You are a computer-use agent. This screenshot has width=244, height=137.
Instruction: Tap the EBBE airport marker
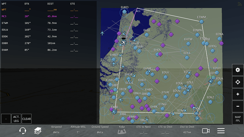click(x=123, y=119)
